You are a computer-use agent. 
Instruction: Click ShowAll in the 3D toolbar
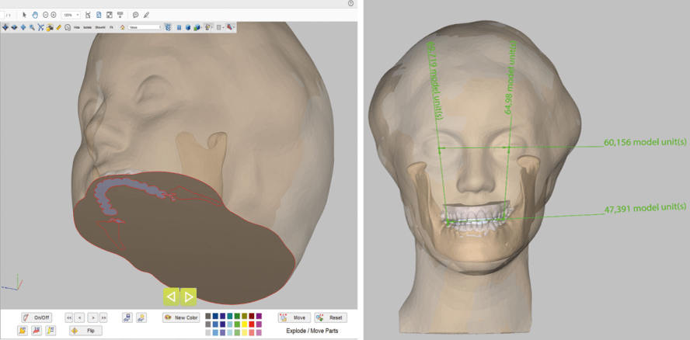tap(99, 27)
